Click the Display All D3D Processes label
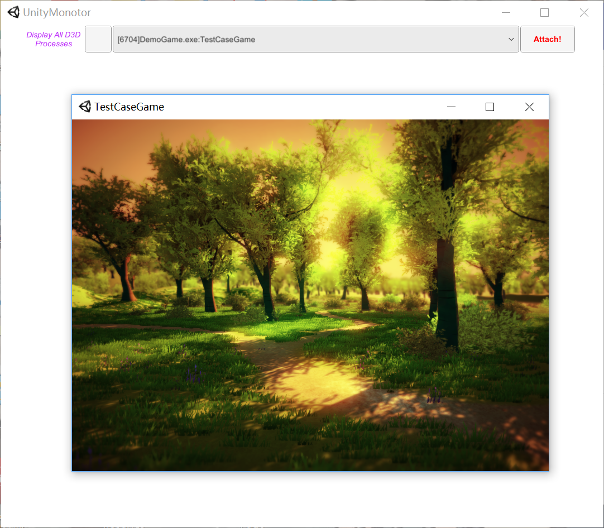Viewport: 604px width, 528px height. [54, 39]
